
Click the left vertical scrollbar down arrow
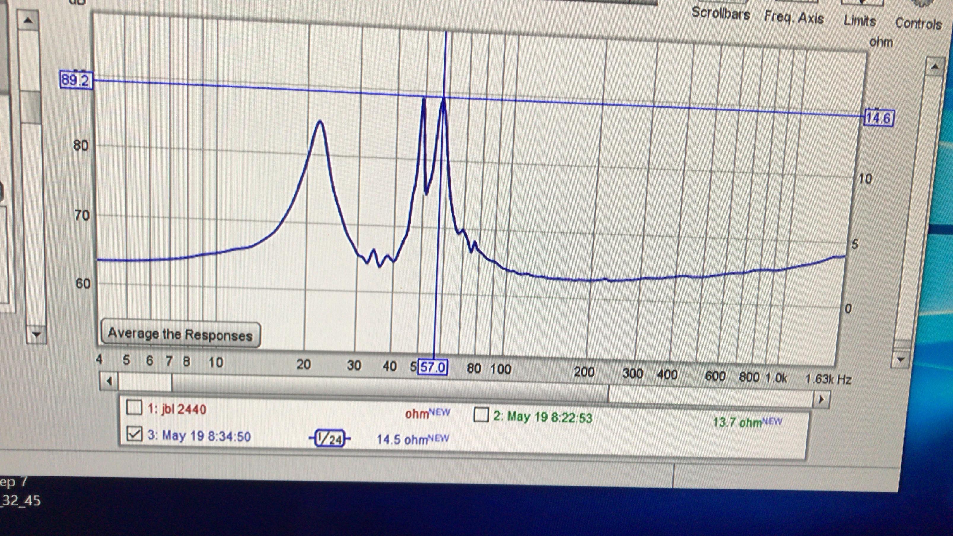tap(36, 334)
